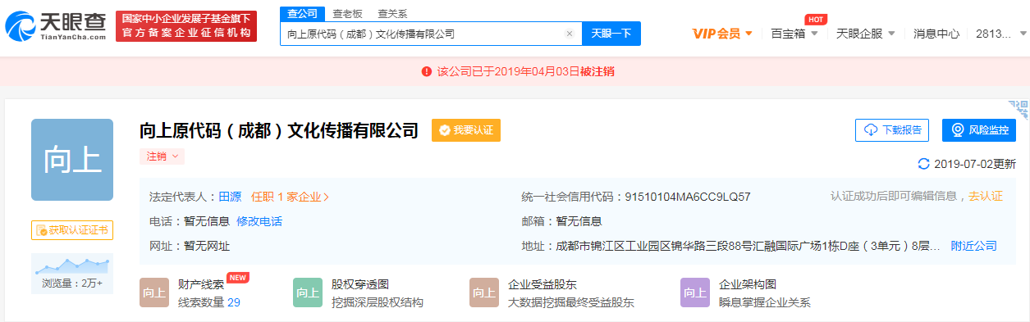Screen dimensions: 1030x322
Task: Click the refresh icon beside 2019-07-02更新
Action: (x=923, y=164)
